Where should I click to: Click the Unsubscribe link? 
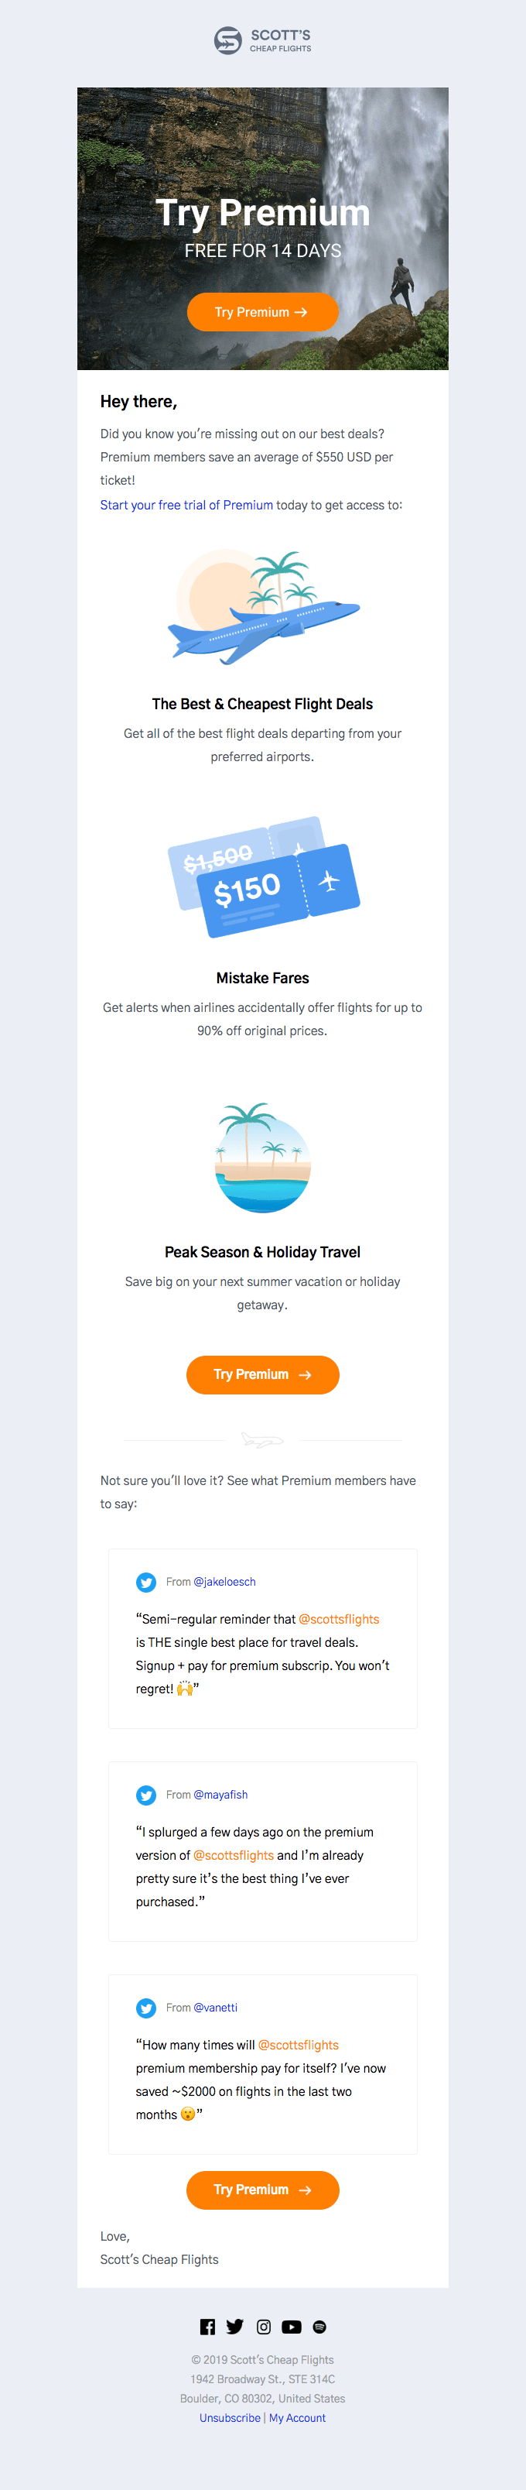230,2417
